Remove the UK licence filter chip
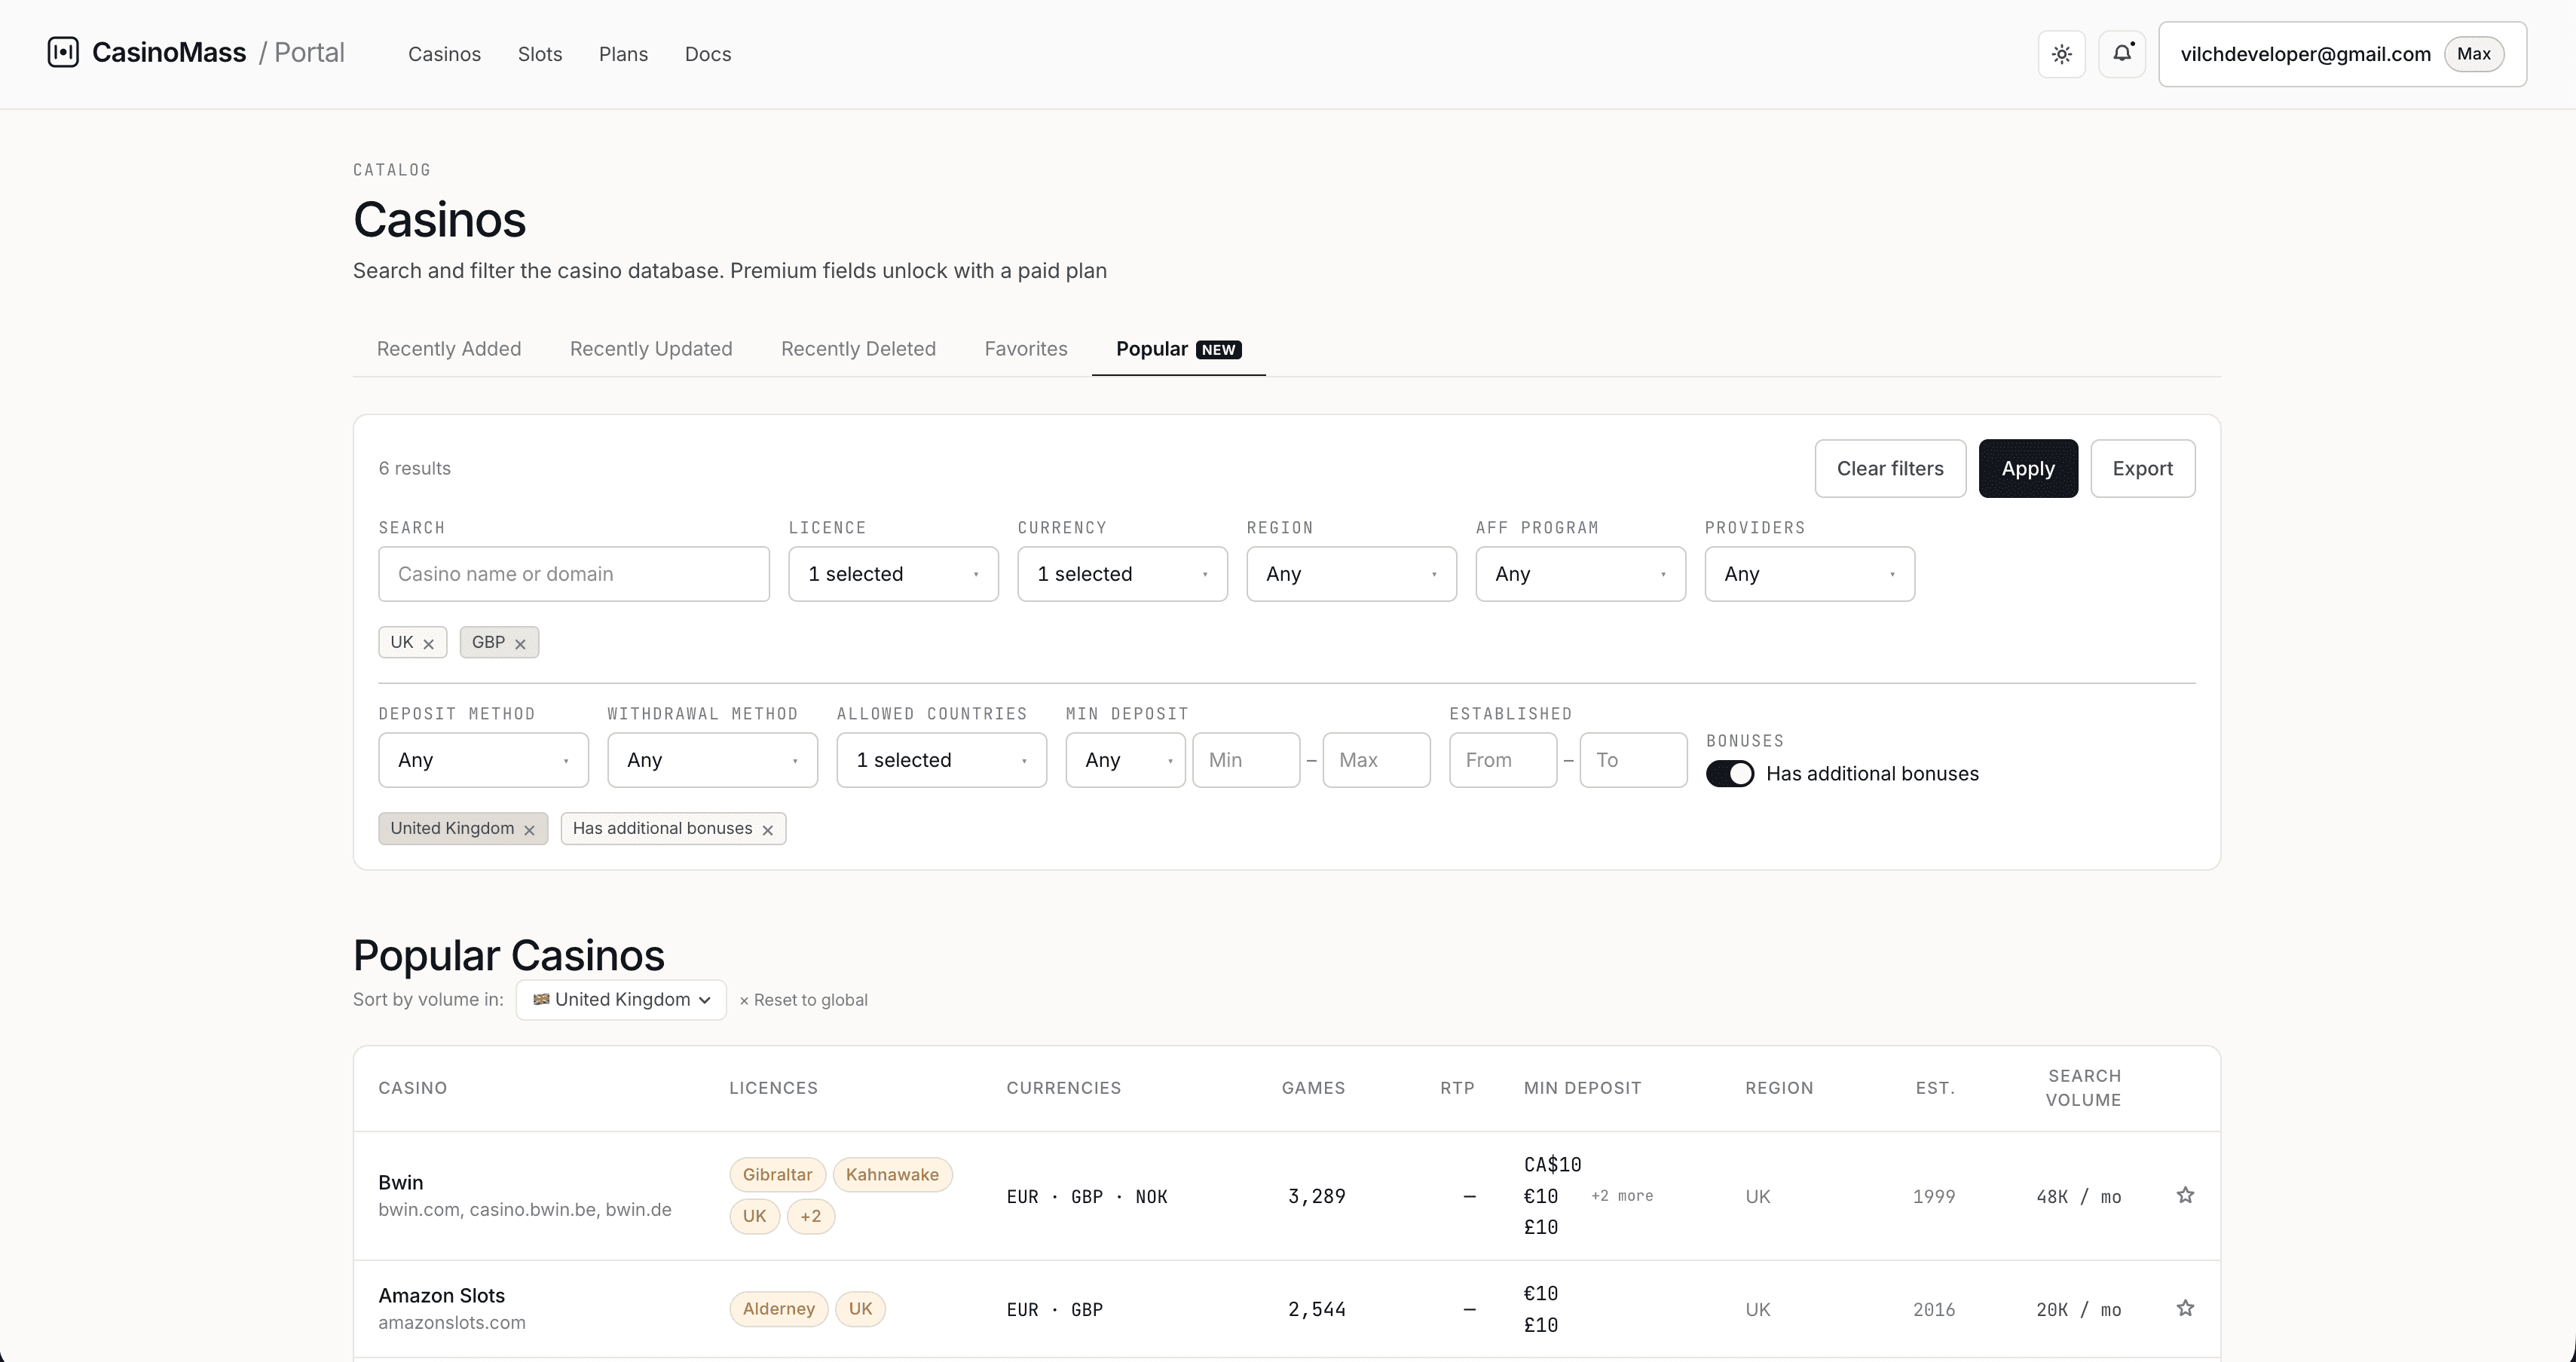This screenshot has width=2576, height=1362. (x=428, y=643)
